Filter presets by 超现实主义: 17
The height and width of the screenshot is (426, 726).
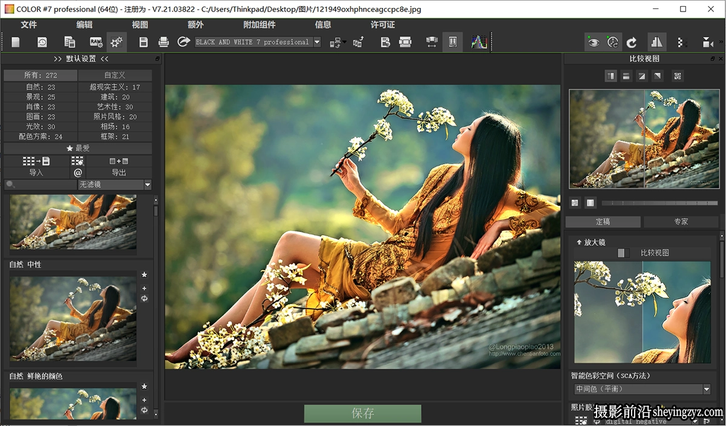(x=115, y=87)
